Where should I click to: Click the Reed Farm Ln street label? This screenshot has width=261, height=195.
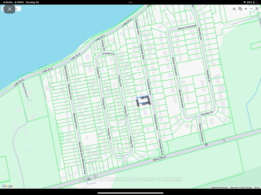point(25,90)
